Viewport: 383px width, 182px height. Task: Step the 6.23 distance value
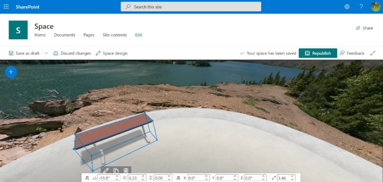(x=143, y=178)
